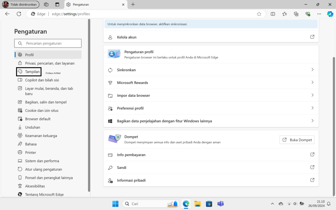Click the split screen toolbar icon
The width and height of the screenshot is (336, 210).
coord(273,14)
